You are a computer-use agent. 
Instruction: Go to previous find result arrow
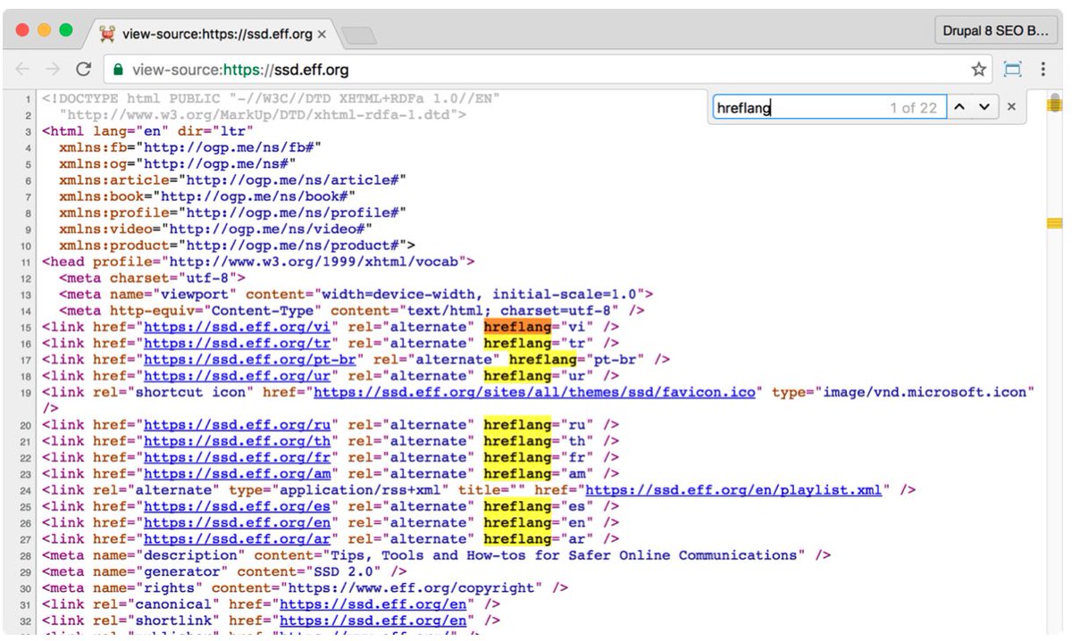pos(959,107)
